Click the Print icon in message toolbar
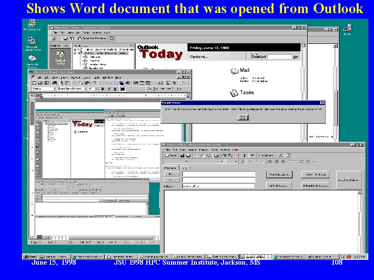The image size is (374, 280). pos(188,155)
